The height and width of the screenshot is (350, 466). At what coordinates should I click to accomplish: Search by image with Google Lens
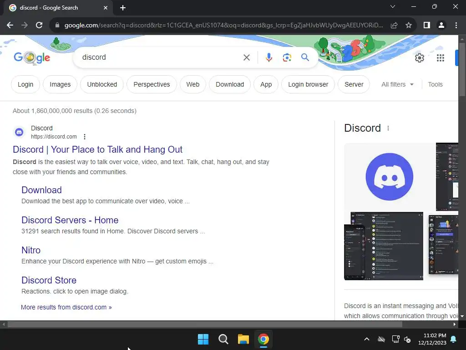(287, 57)
